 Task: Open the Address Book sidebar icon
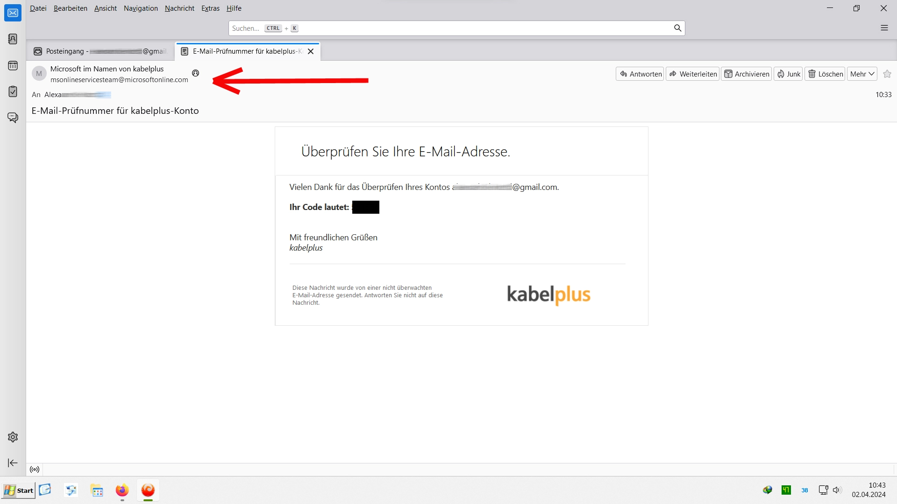click(x=13, y=39)
